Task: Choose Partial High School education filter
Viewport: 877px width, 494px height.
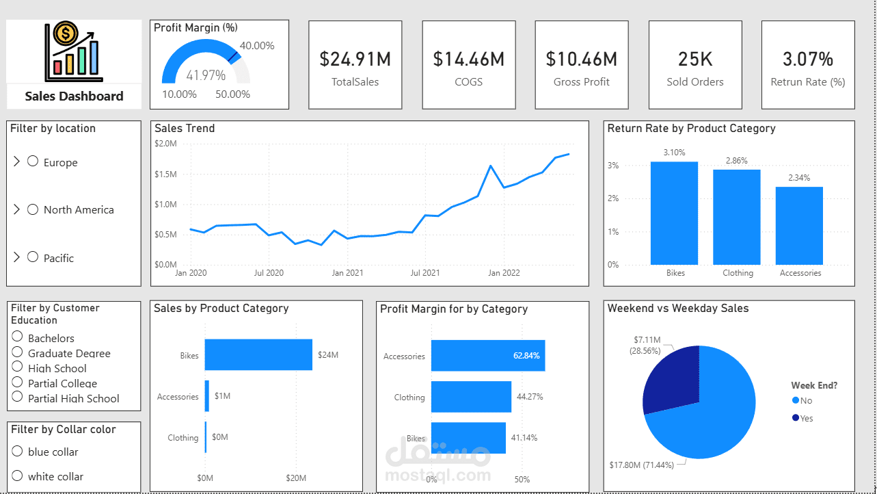Action: pyautogui.click(x=18, y=397)
